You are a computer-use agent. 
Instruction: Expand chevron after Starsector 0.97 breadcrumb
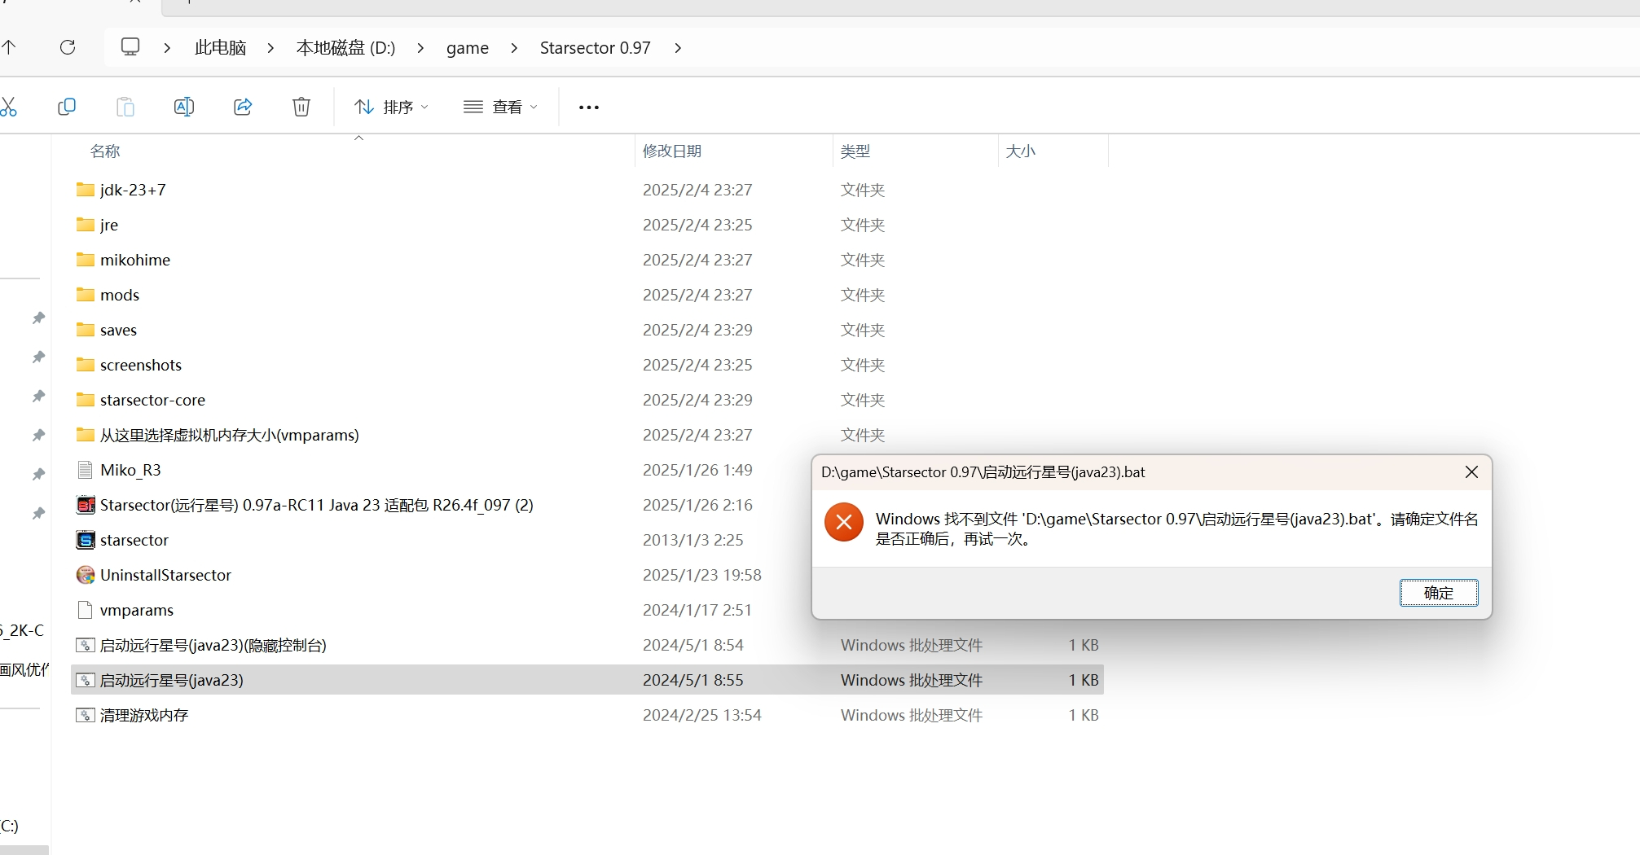click(678, 48)
